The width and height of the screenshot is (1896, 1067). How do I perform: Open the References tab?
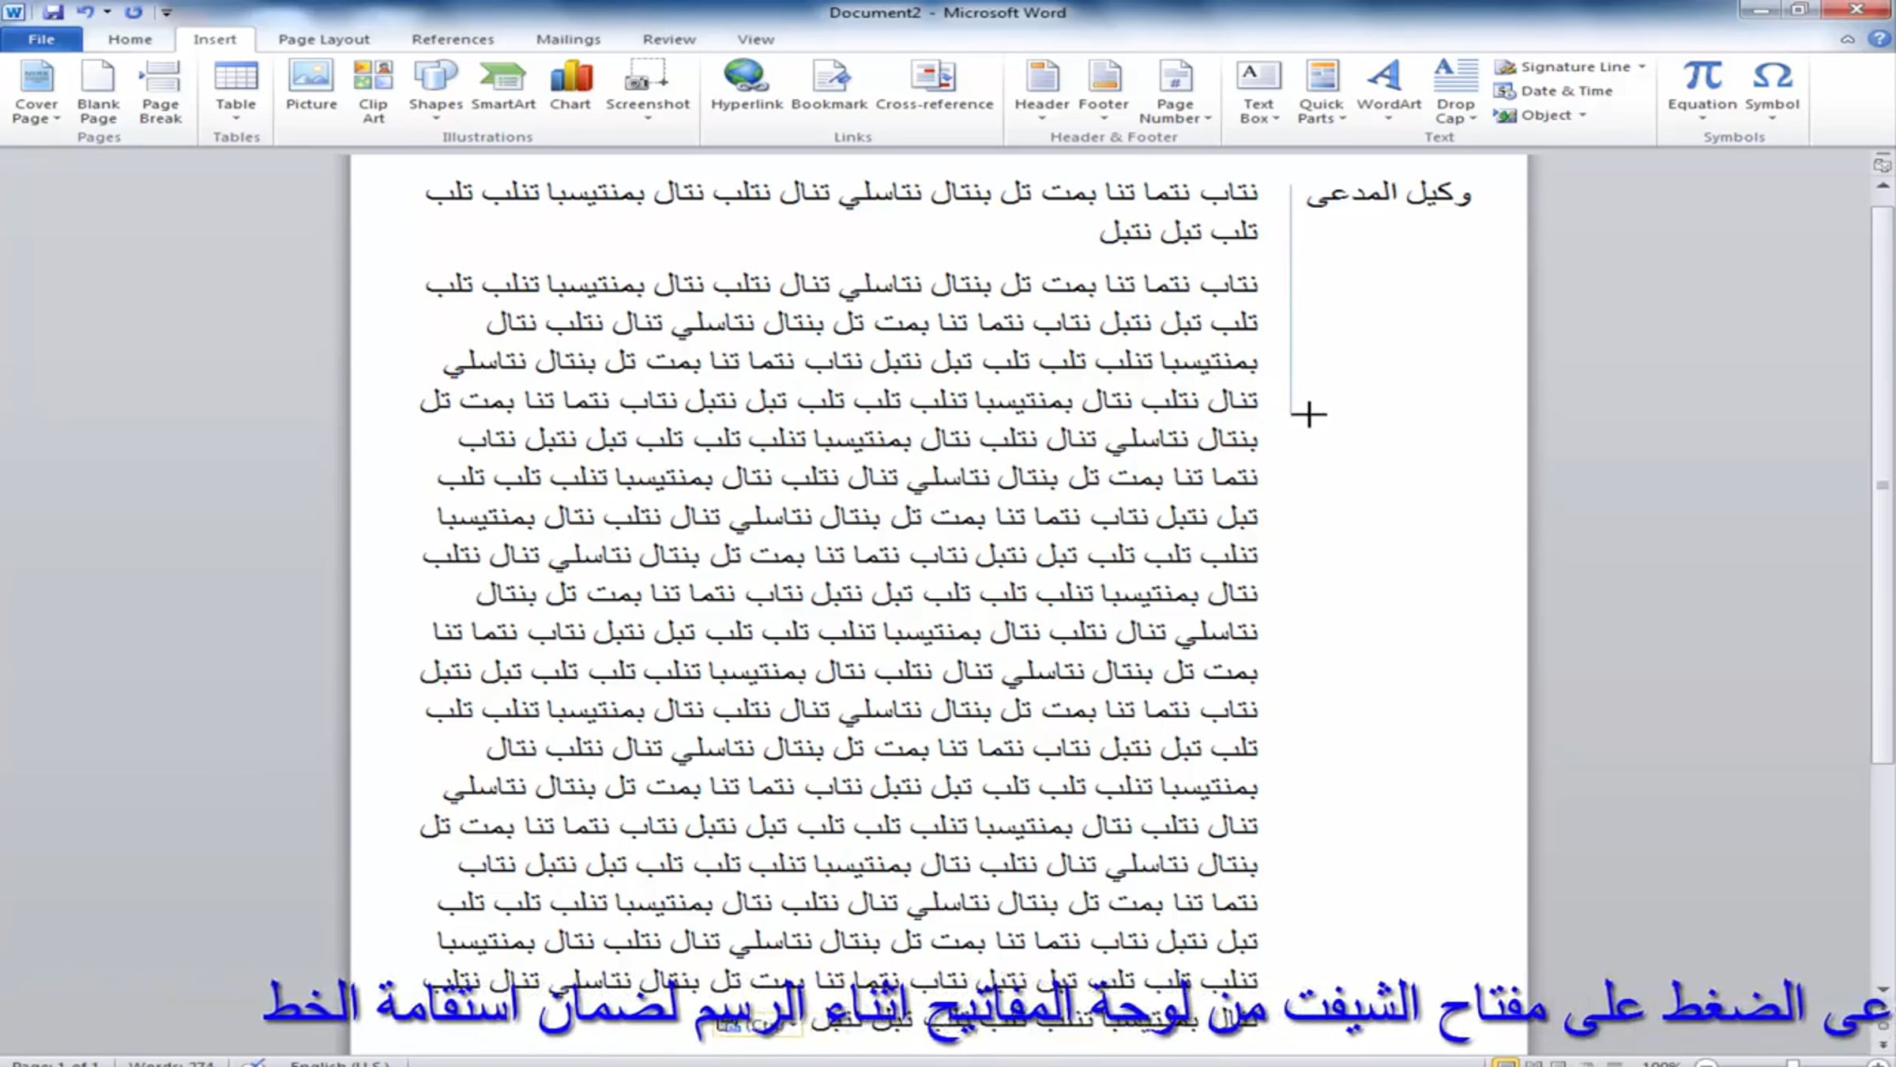point(453,39)
